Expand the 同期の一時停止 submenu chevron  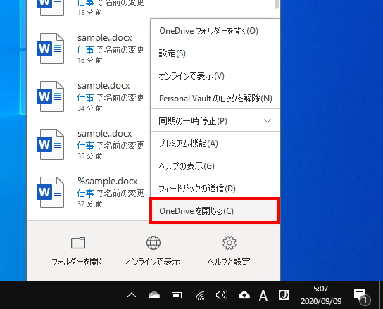(268, 121)
